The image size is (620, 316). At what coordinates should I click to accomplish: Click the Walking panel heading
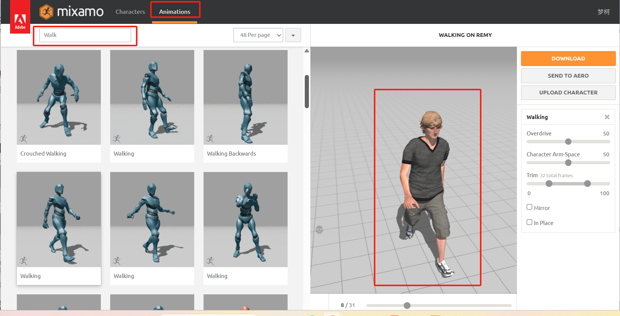click(537, 117)
